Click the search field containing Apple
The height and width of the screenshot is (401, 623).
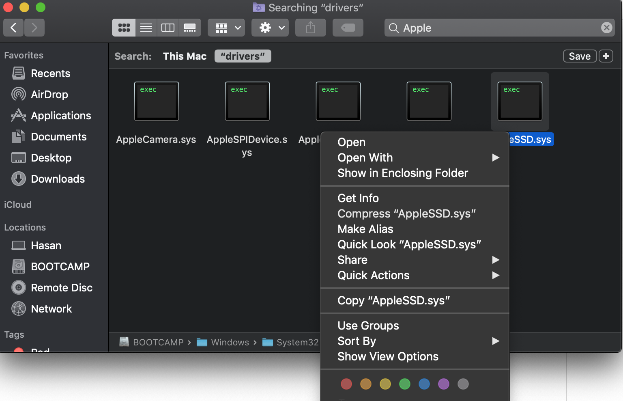point(500,28)
